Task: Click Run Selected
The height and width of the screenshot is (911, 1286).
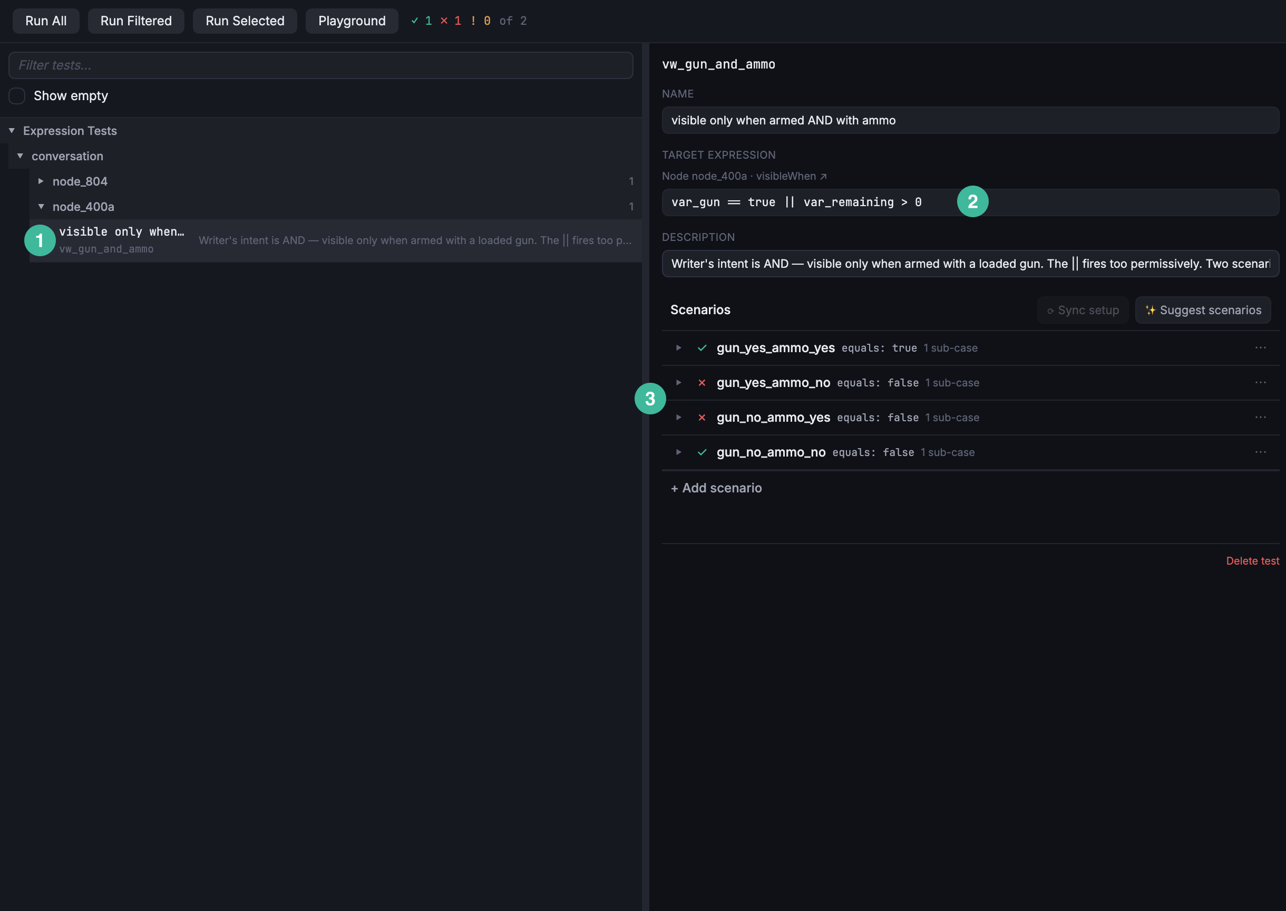Action: [245, 21]
